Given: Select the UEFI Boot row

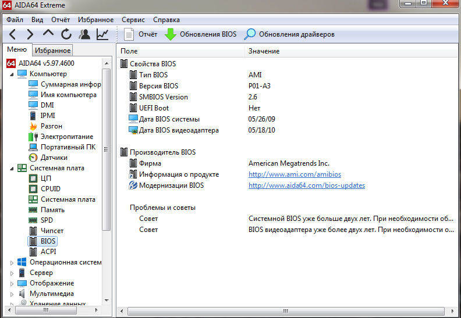Looking at the screenshot, I should [288, 108].
